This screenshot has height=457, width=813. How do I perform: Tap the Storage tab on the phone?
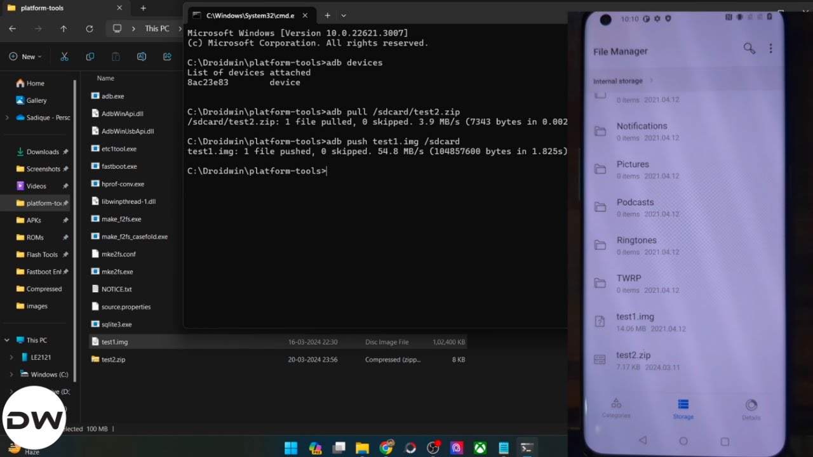pyautogui.click(x=683, y=409)
